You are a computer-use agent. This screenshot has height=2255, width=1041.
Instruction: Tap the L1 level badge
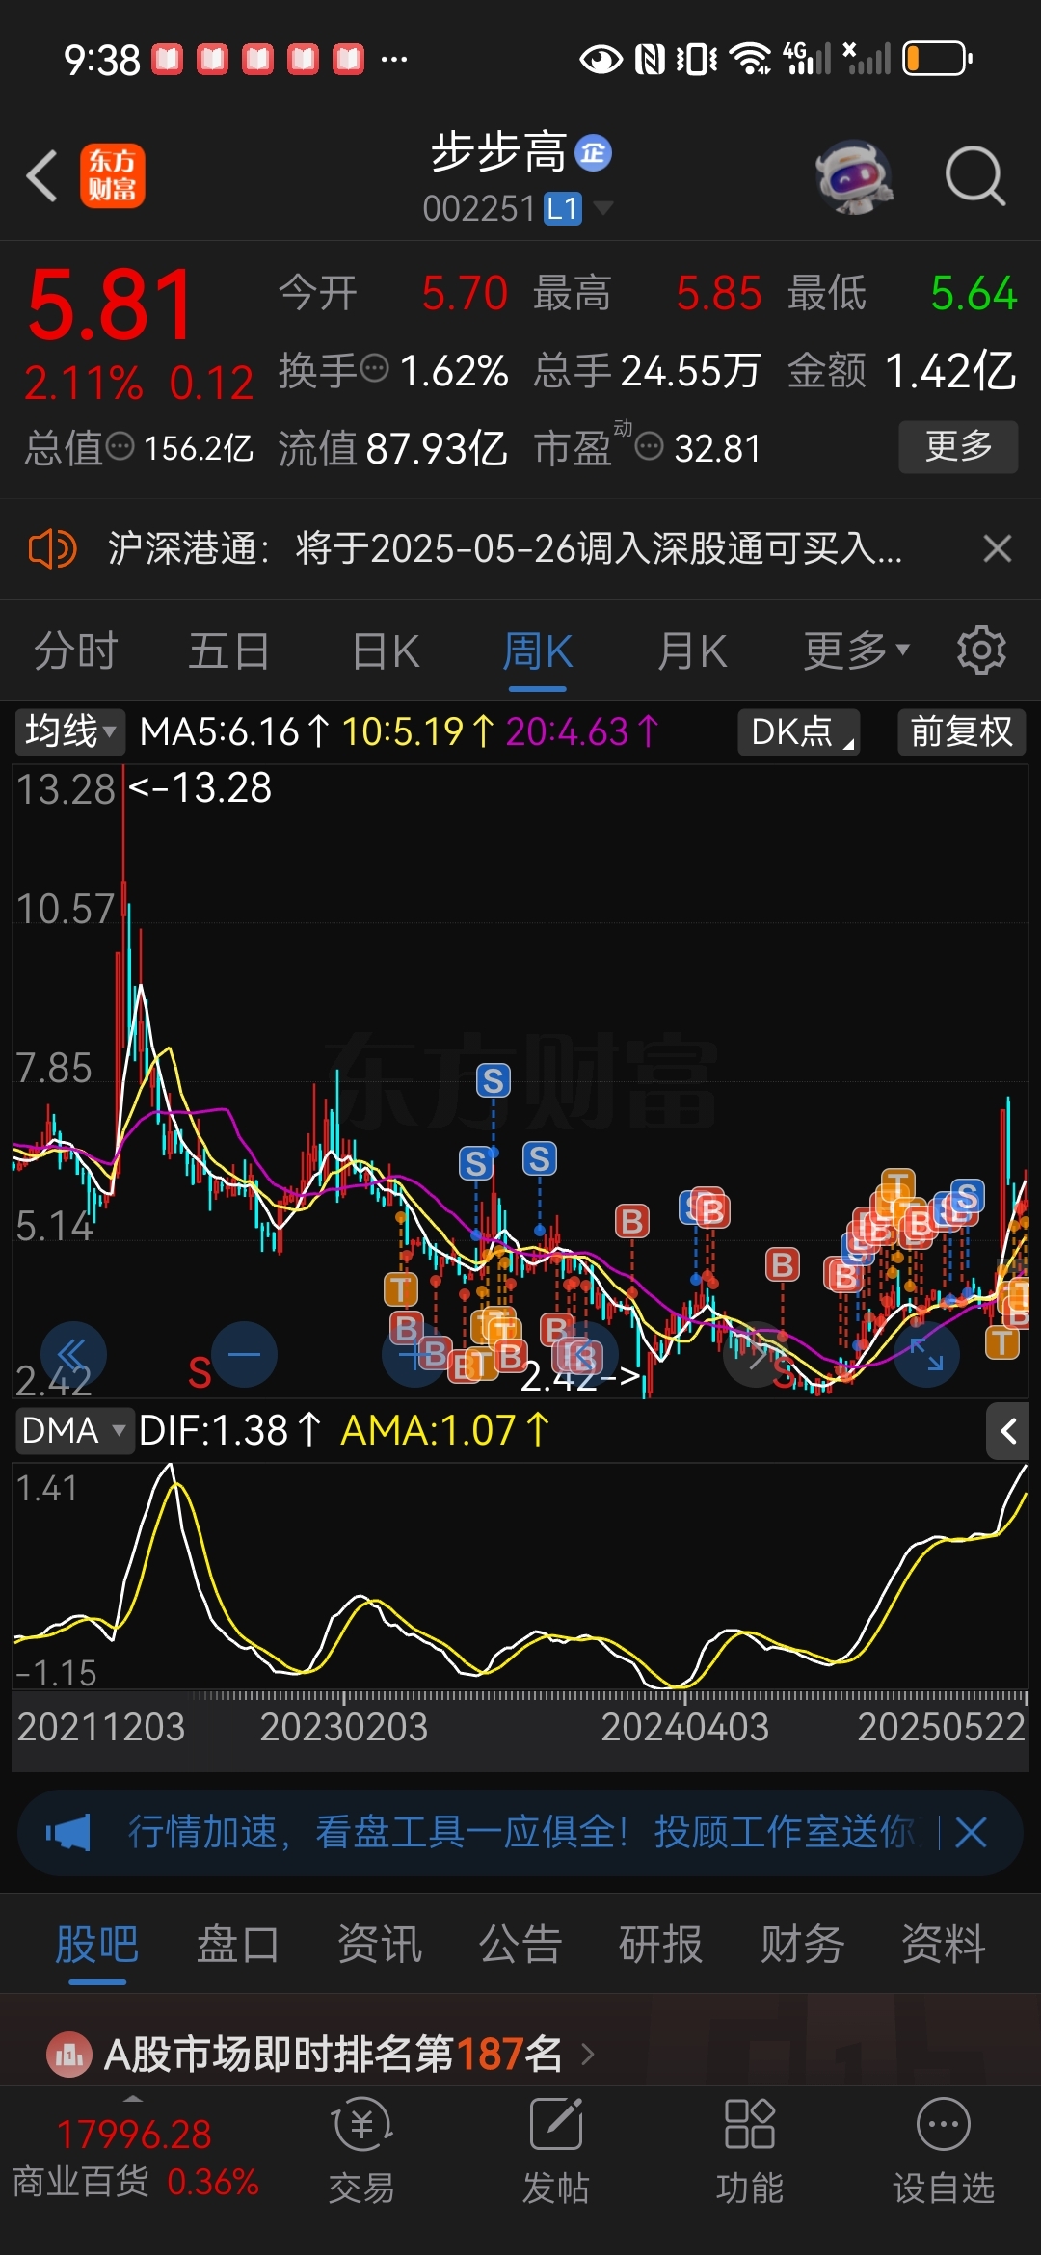(x=563, y=208)
